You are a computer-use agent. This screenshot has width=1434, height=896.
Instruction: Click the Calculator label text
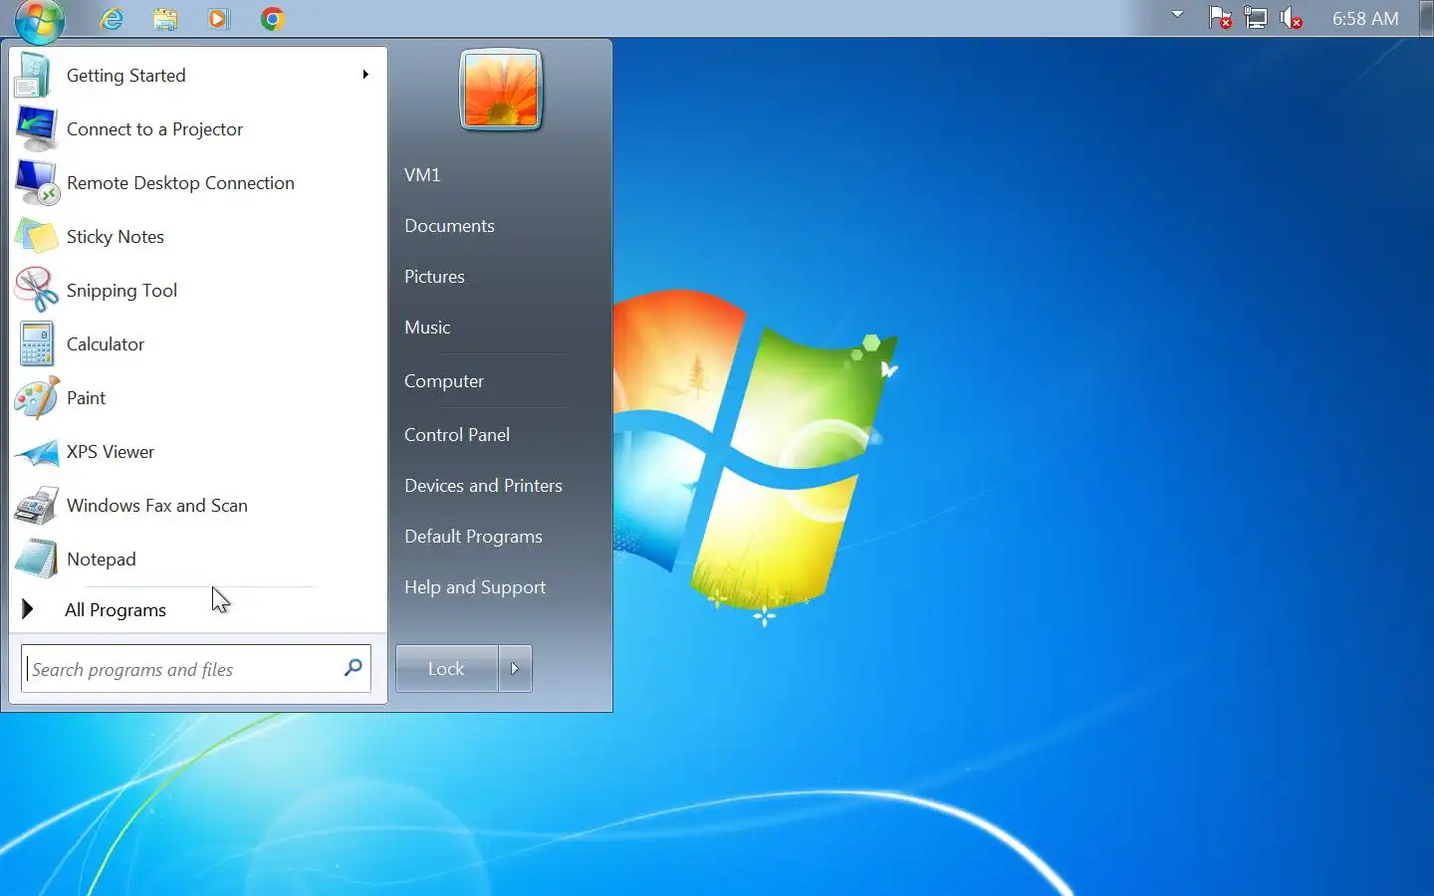[x=106, y=344]
